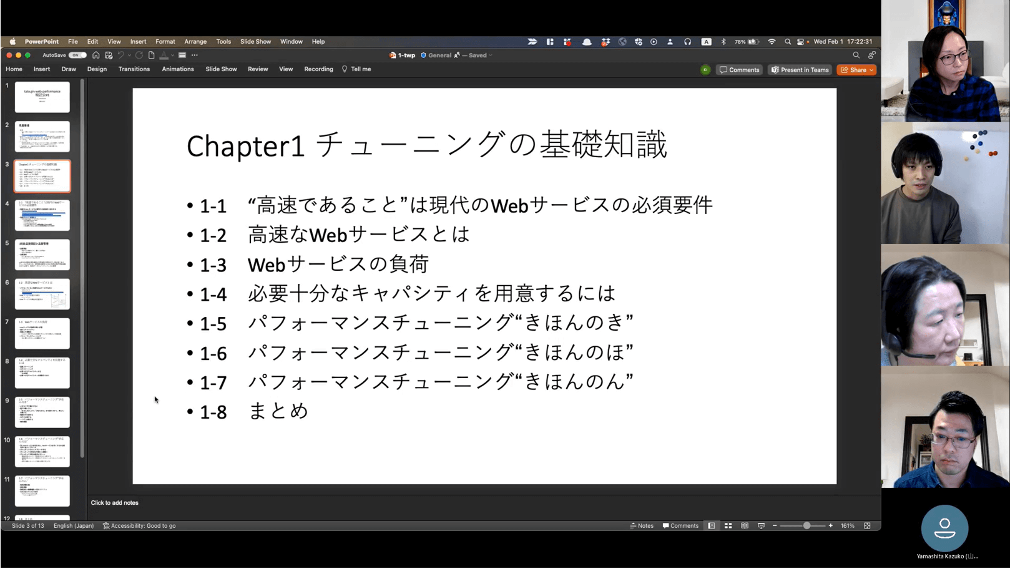Image resolution: width=1010 pixels, height=569 pixels.
Task: Switch to Normal view in status bar
Action: tap(711, 526)
